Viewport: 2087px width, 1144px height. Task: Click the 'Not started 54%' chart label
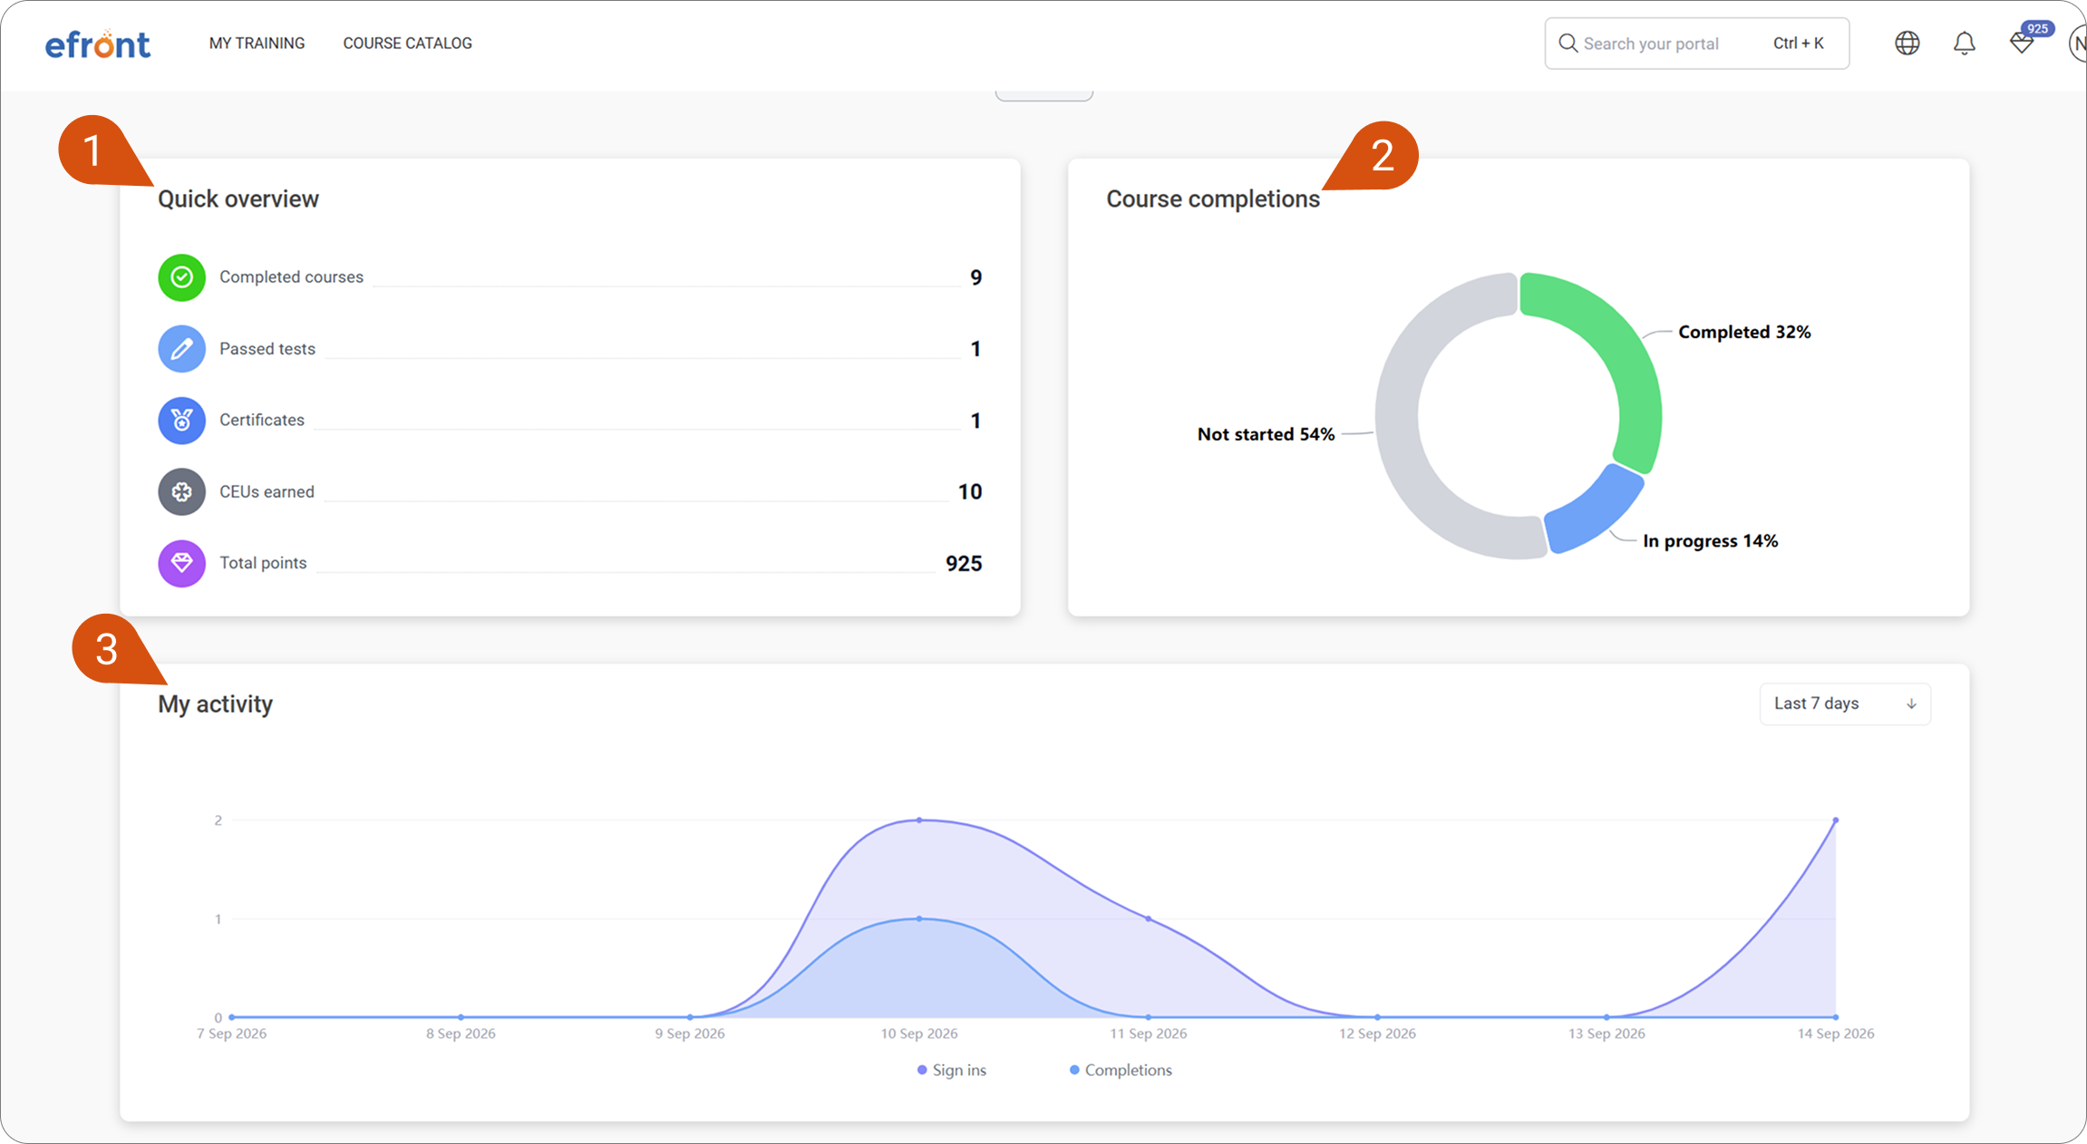click(x=1266, y=434)
